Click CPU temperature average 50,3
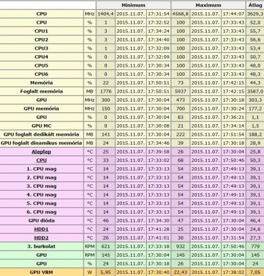Image resolution: width=264 pixels, height=276 pixels. [x=255, y=160]
